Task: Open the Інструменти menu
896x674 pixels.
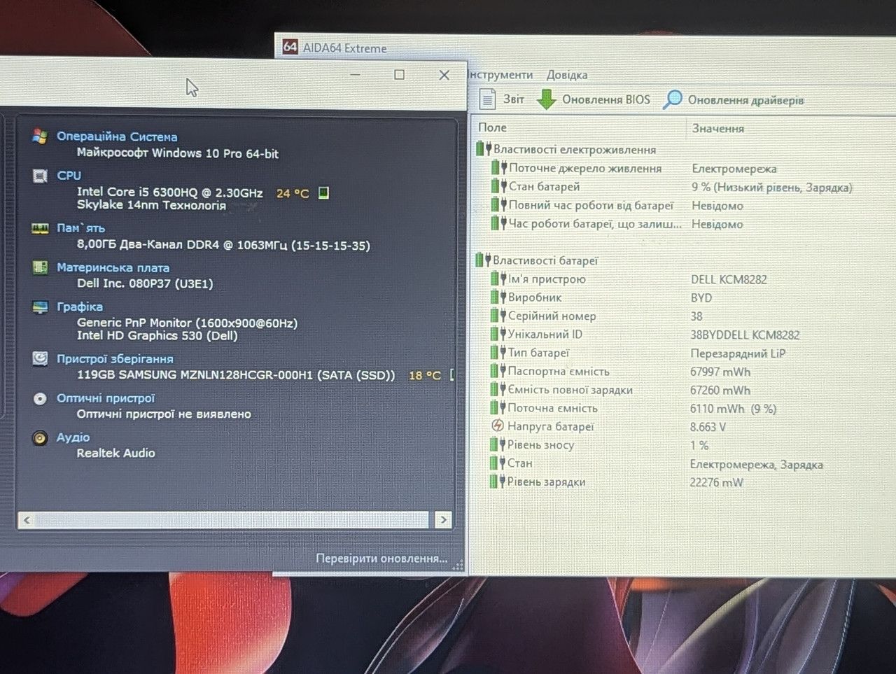Action: point(500,75)
